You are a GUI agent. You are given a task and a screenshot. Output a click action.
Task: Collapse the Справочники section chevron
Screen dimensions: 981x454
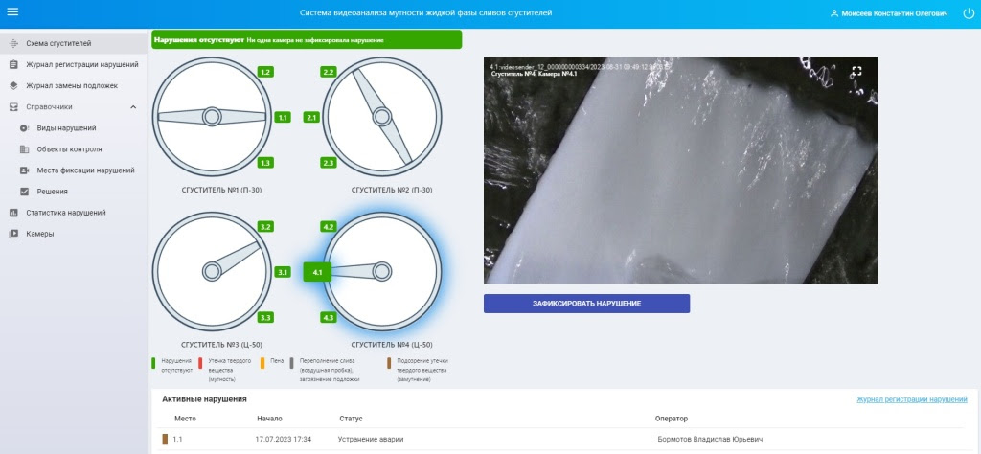point(133,107)
